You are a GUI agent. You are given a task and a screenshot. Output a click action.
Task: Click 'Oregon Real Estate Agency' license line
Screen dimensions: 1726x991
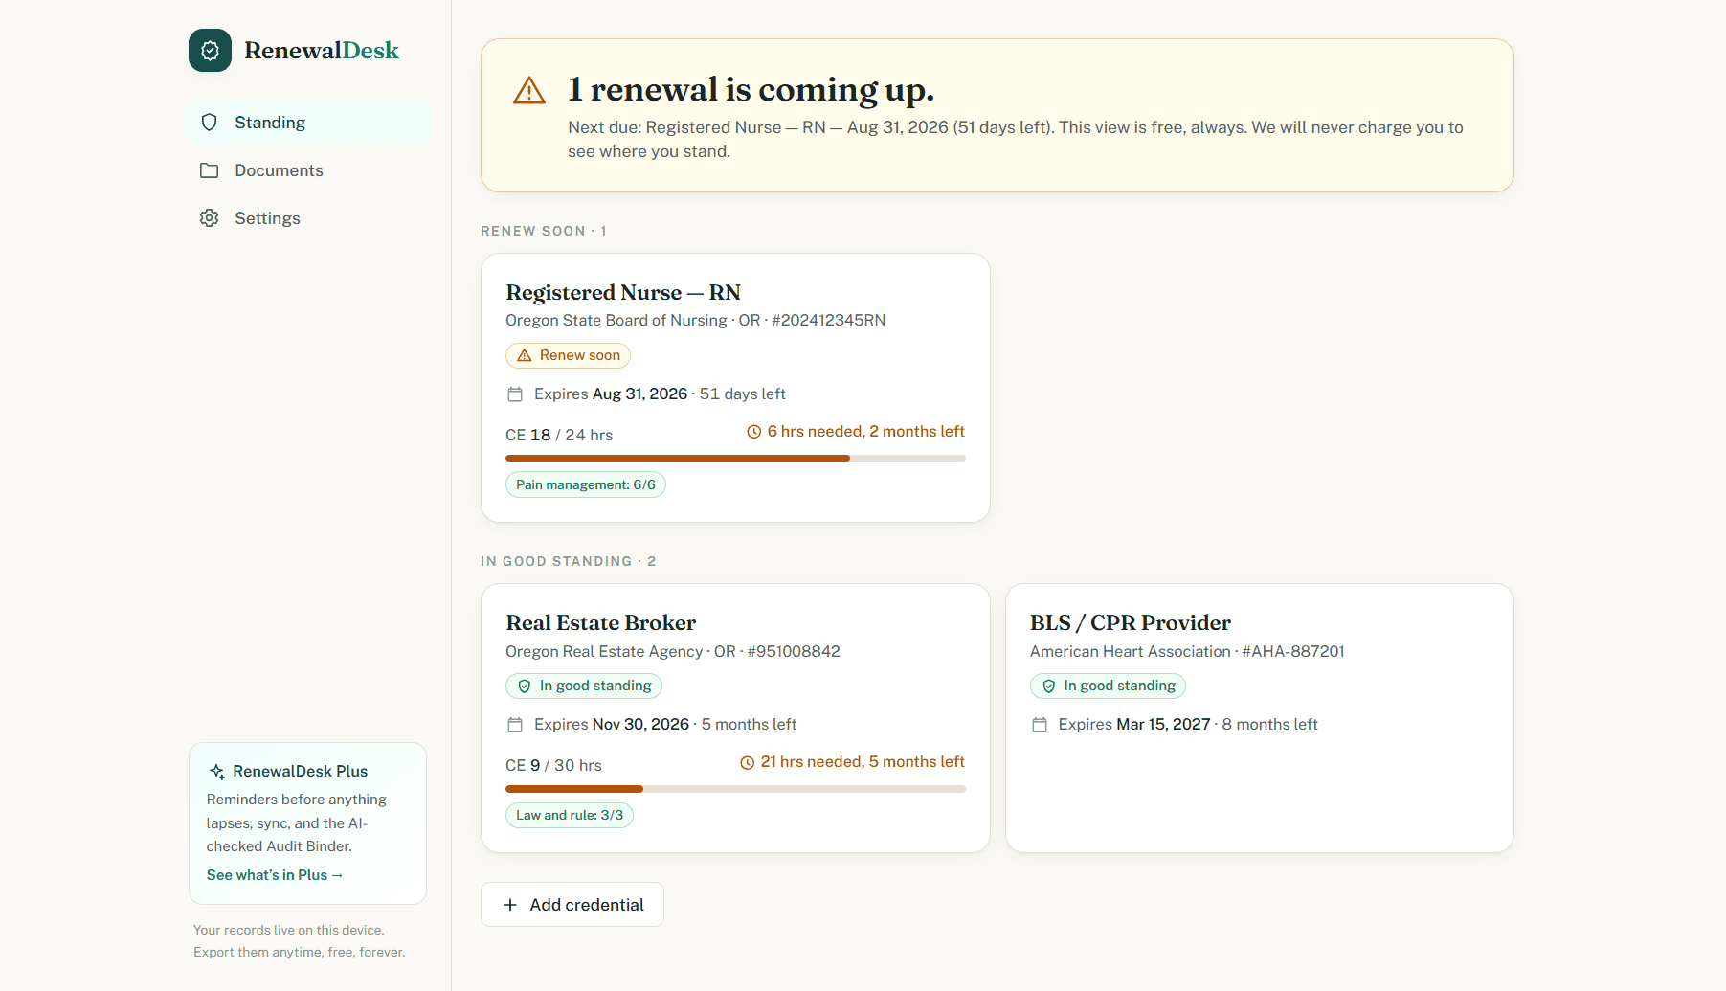673,652
